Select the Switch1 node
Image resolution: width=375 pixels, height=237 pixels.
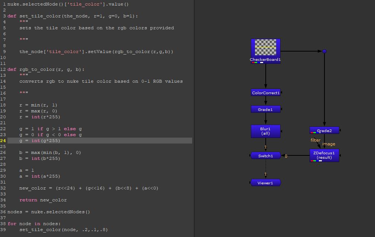tap(265, 155)
